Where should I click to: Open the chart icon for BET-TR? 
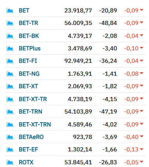(10, 23)
